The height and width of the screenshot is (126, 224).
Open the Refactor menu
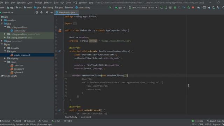(x=48, y=2)
